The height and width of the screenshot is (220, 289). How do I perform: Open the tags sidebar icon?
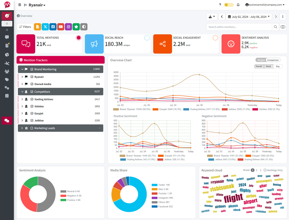7,80
